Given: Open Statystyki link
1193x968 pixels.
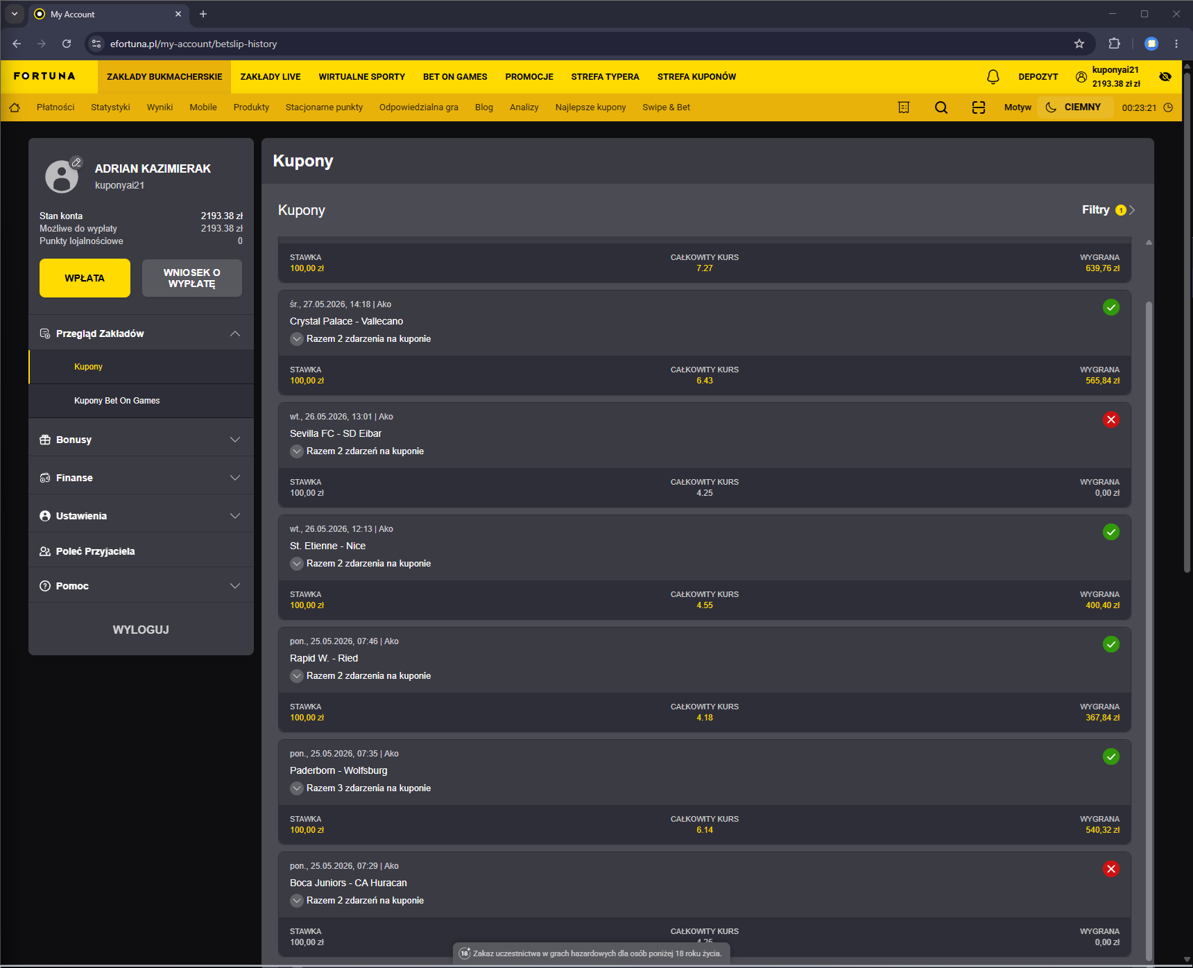Looking at the screenshot, I should (110, 107).
